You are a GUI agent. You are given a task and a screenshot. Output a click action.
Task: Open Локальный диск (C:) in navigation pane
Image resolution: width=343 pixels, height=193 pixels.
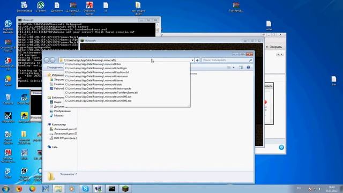coord(63,129)
